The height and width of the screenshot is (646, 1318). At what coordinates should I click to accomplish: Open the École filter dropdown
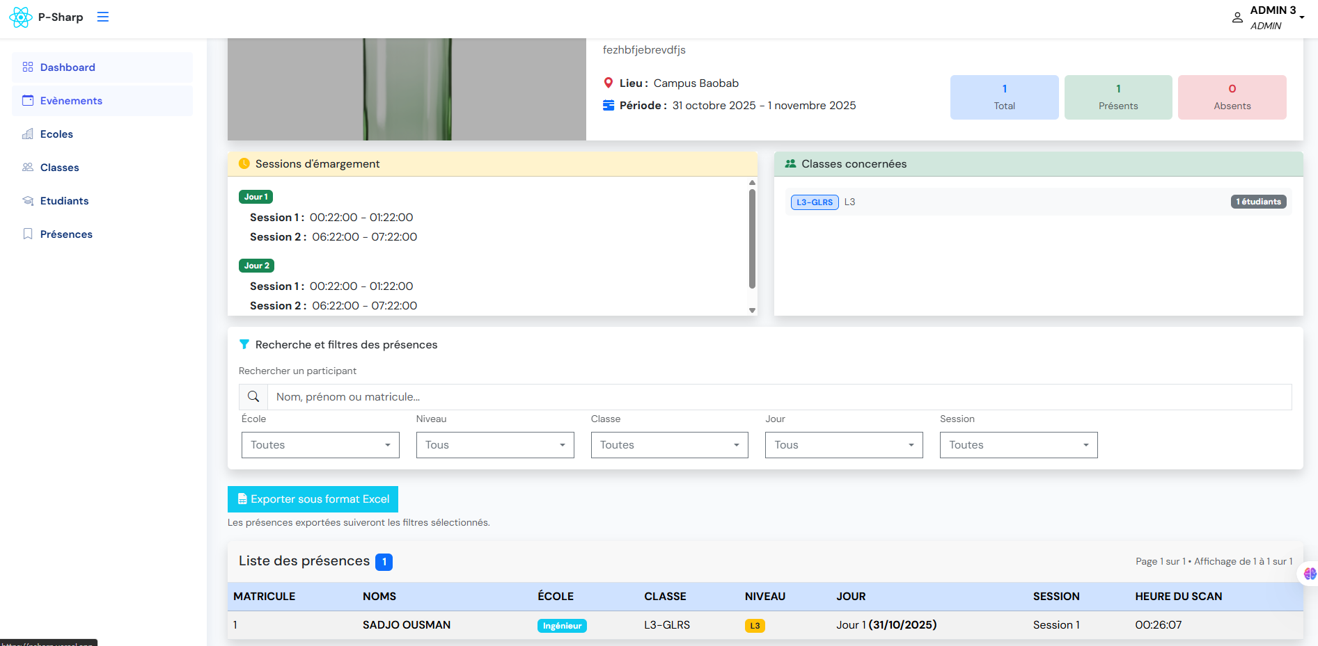[320, 445]
